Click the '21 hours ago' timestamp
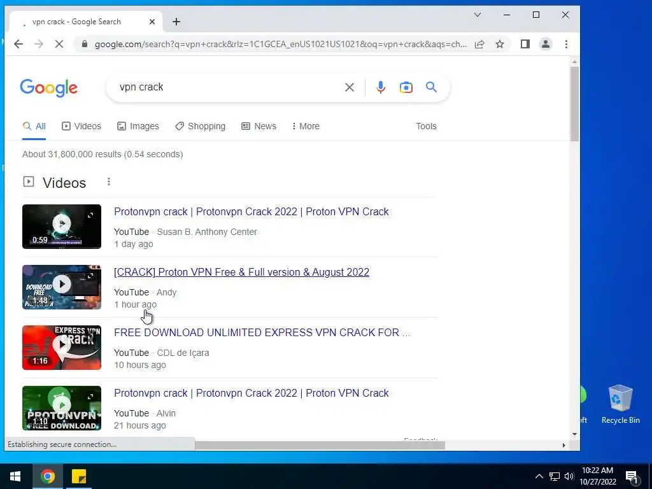This screenshot has height=489, width=652. (x=140, y=425)
